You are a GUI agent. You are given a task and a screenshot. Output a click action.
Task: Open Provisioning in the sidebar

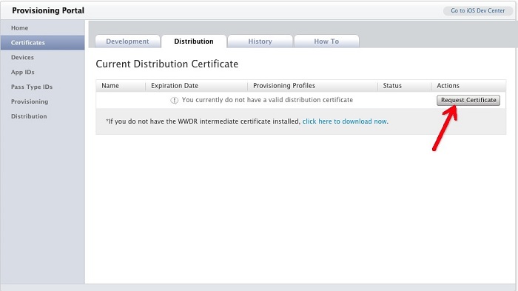click(x=30, y=101)
